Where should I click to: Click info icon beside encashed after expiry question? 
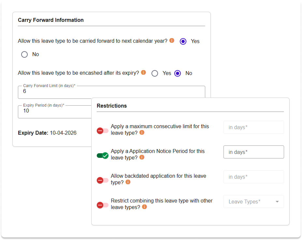(x=143, y=72)
